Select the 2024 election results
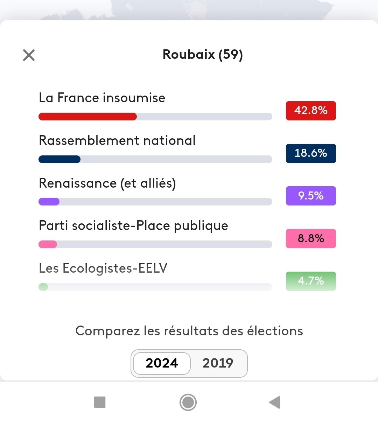Viewport: 378px width, 426px height. point(162,363)
